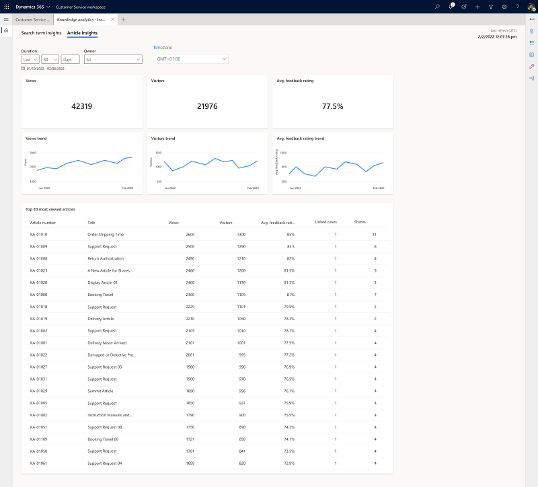Go to the Home icon in left rail
This screenshot has height=487, width=538.
pyautogui.click(x=6, y=30)
